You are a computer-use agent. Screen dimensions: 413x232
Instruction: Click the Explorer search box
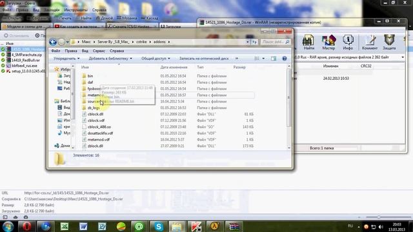276,42
